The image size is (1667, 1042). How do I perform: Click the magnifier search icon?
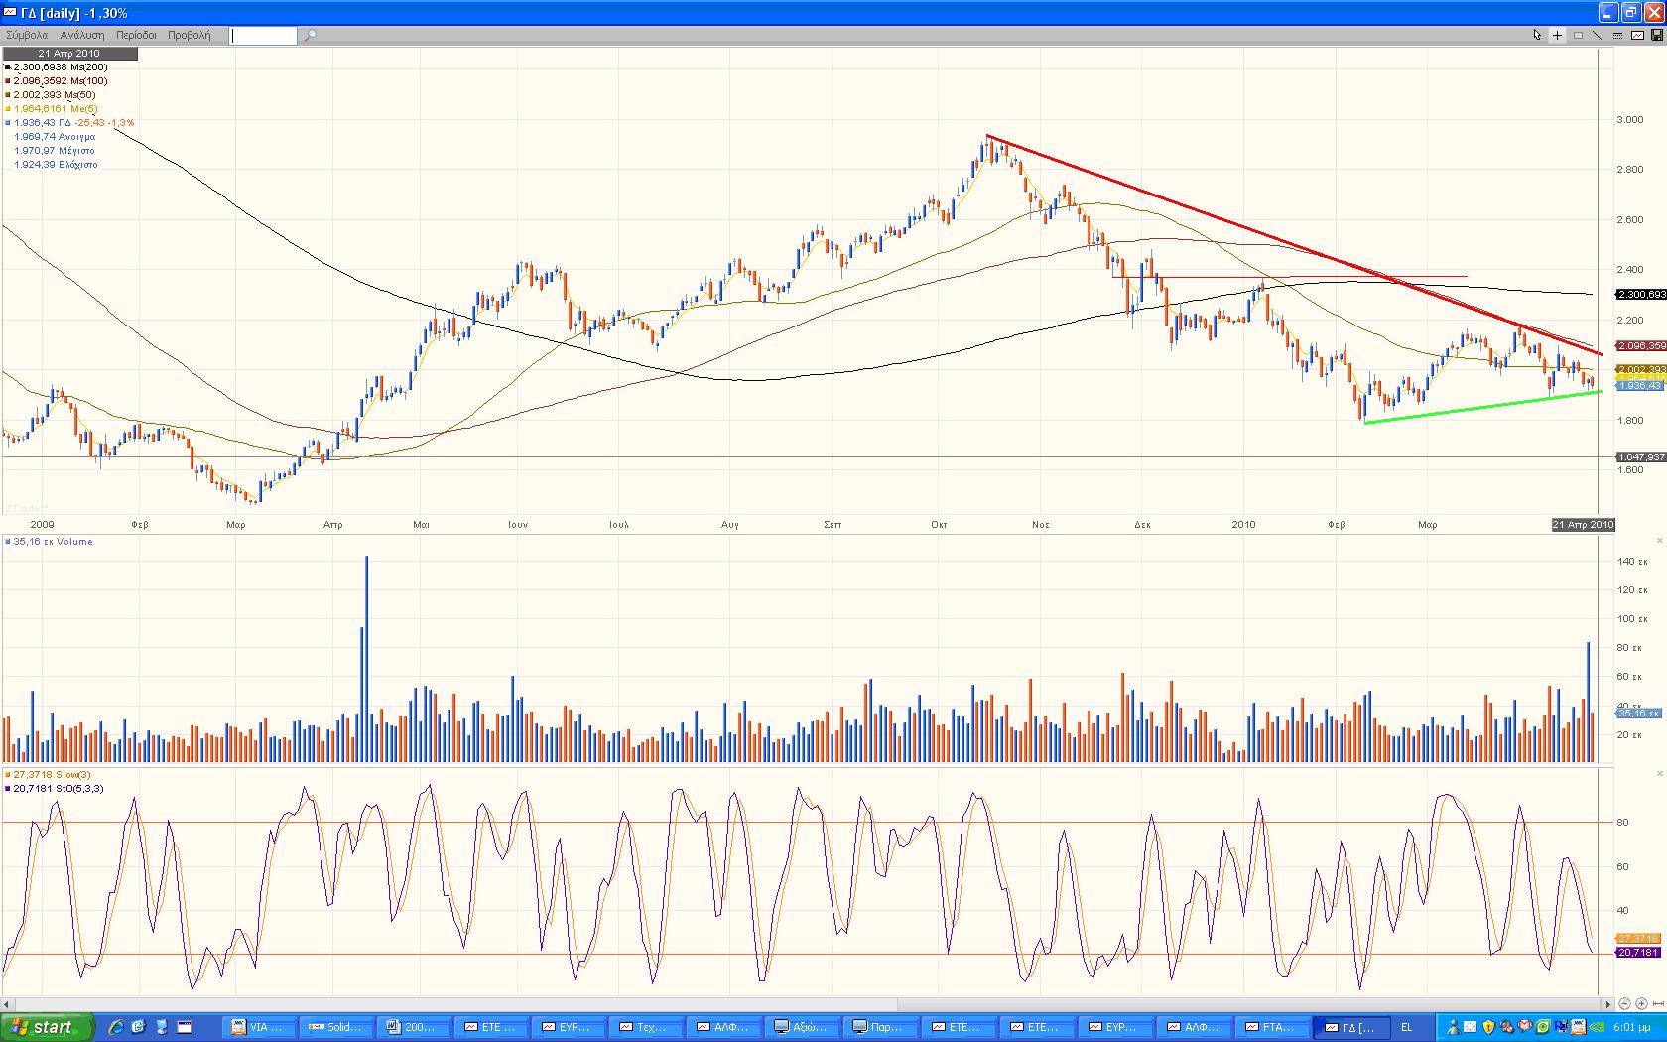(311, 35)
